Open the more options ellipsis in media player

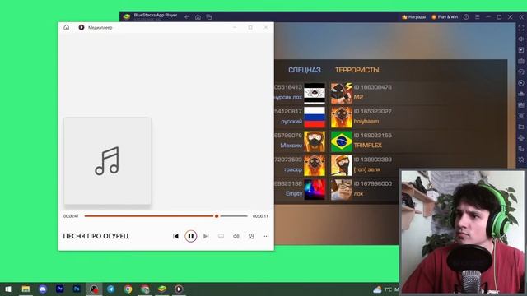point(266,236)
